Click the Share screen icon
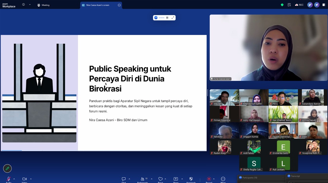The height and width of the screenshot is (183, 328). 176,179
